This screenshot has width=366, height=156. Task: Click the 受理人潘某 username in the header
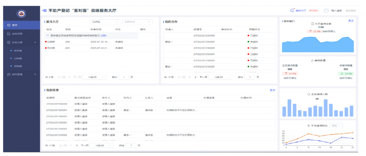pyautogui.click(x=336, y=11)
